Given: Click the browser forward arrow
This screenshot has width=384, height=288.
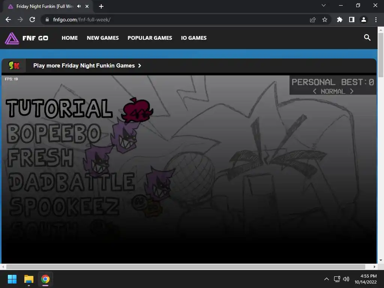Looking at the screenshot, I should click(20, 19).
